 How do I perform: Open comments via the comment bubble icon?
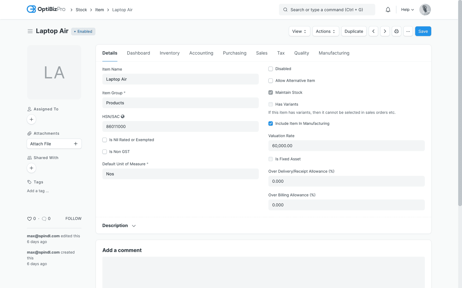44,219
